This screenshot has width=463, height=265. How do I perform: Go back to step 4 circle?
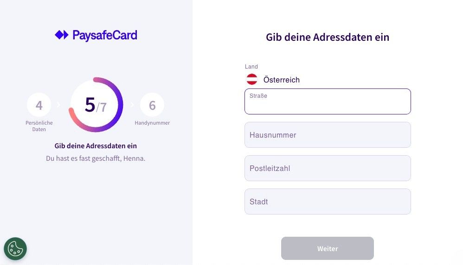(39, 105)
